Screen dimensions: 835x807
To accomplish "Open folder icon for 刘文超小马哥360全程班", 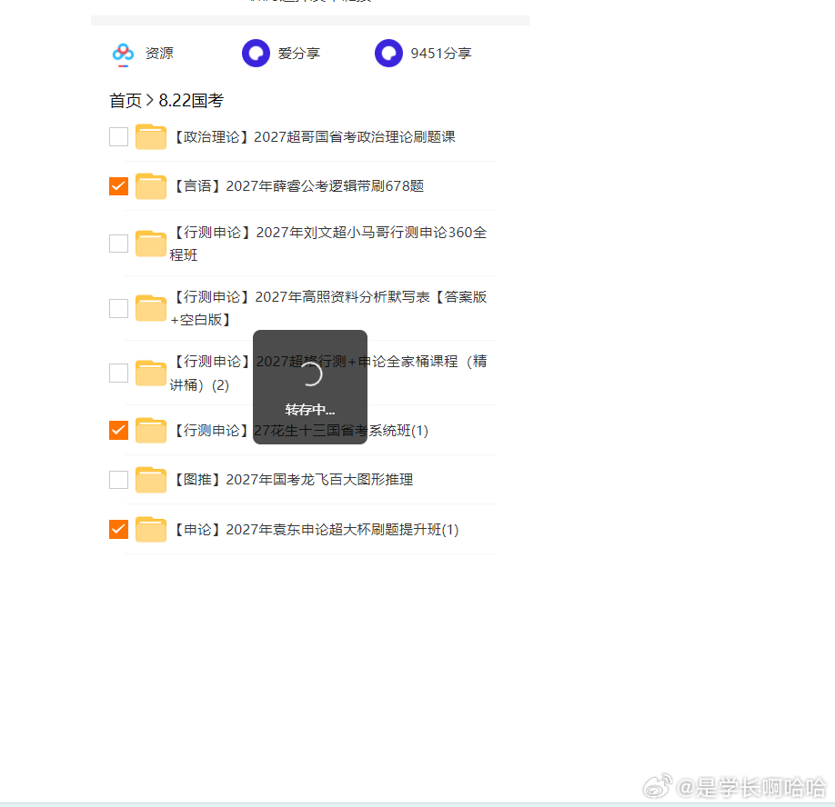I will click(x=151, y=244).
